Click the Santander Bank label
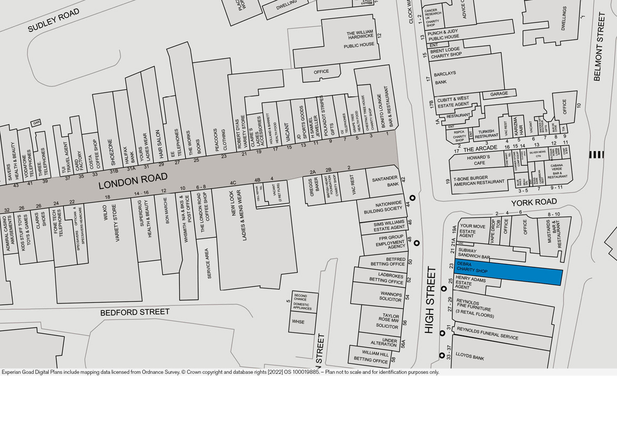 tap(385, 181)
